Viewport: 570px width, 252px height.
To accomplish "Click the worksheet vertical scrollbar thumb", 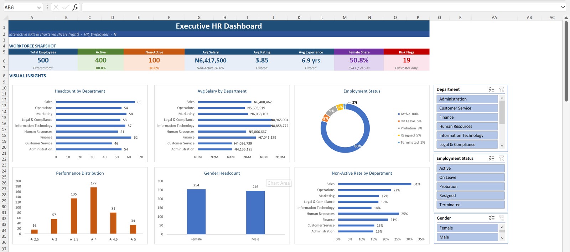I will pos(566,61).
